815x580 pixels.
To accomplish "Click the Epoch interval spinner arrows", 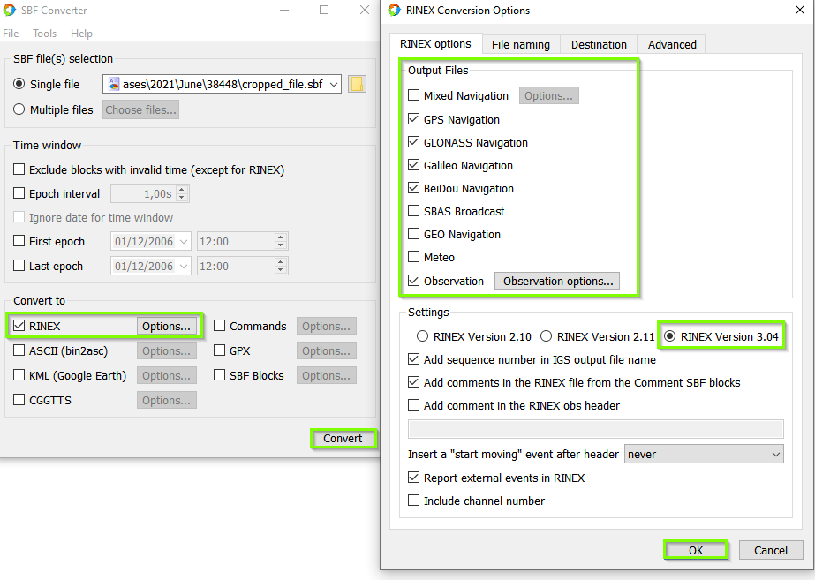I will (x=182, y=194).
